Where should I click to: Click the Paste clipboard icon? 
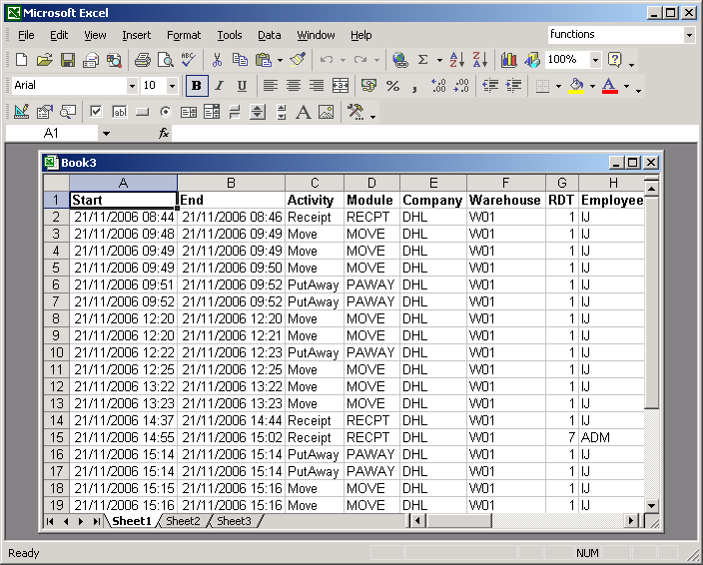click(264, 60)
